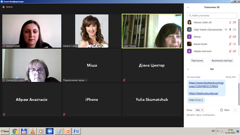Viewport: 240px width, 135px height.
Task: Launch Google Chrome from the taskbar
Action: (15, 131)
